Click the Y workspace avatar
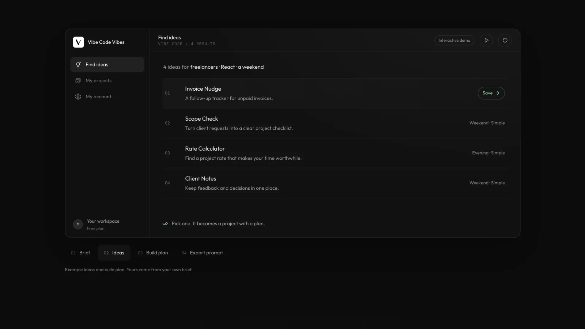The height and width of the screenshot is (329, 585). [78, 224]
